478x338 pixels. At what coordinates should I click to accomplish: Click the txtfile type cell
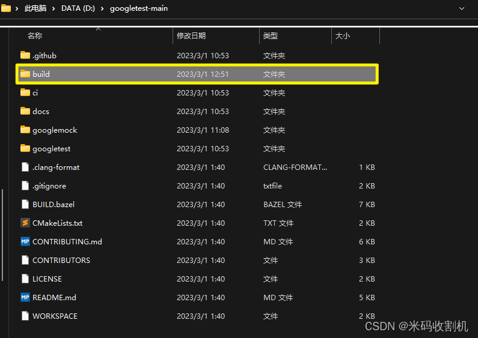pos(272,186)
